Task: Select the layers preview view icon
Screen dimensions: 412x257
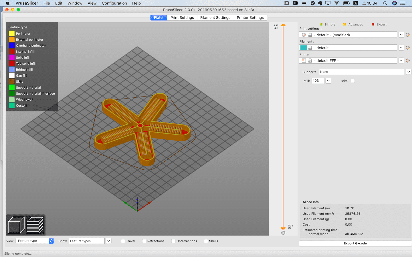Action: point(35,225)
